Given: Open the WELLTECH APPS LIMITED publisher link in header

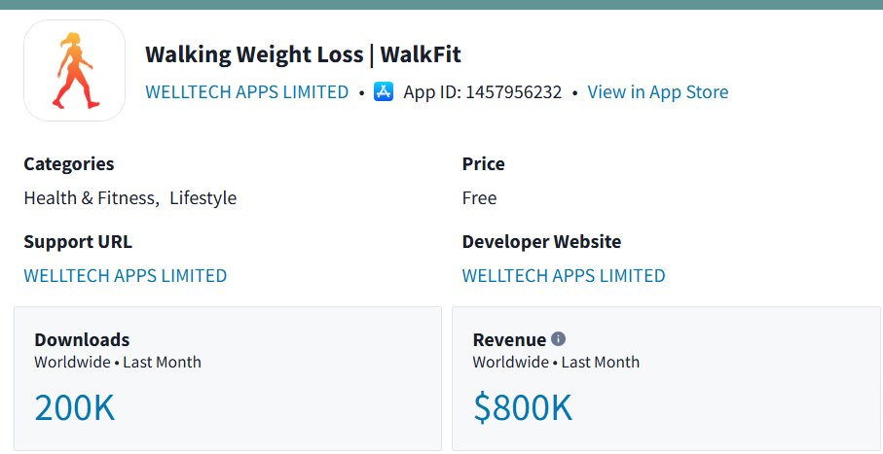Looking at the screenshot, I should 246,91.
